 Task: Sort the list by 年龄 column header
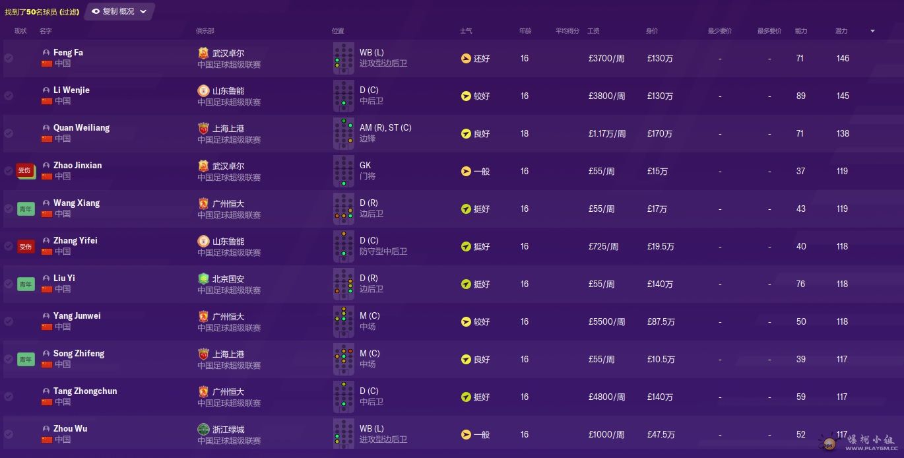(525, 31)
